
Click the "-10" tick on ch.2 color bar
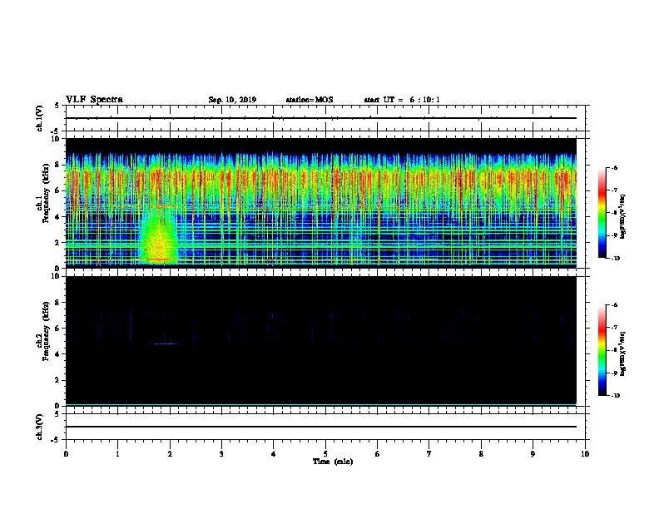coord(615,396)
